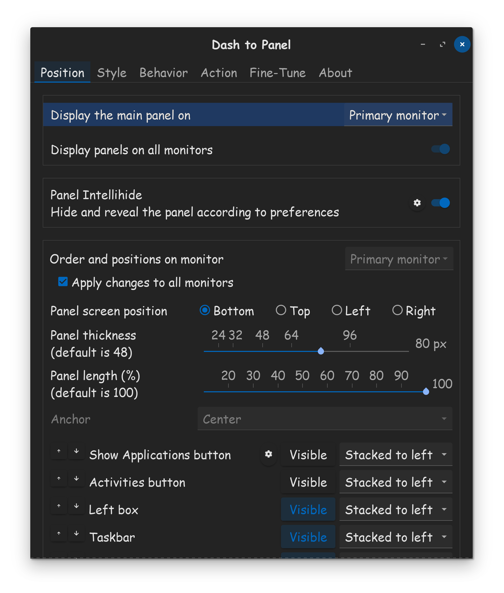
Task: Move Taskbar up arrow
Action: click(x=59, y=534)
